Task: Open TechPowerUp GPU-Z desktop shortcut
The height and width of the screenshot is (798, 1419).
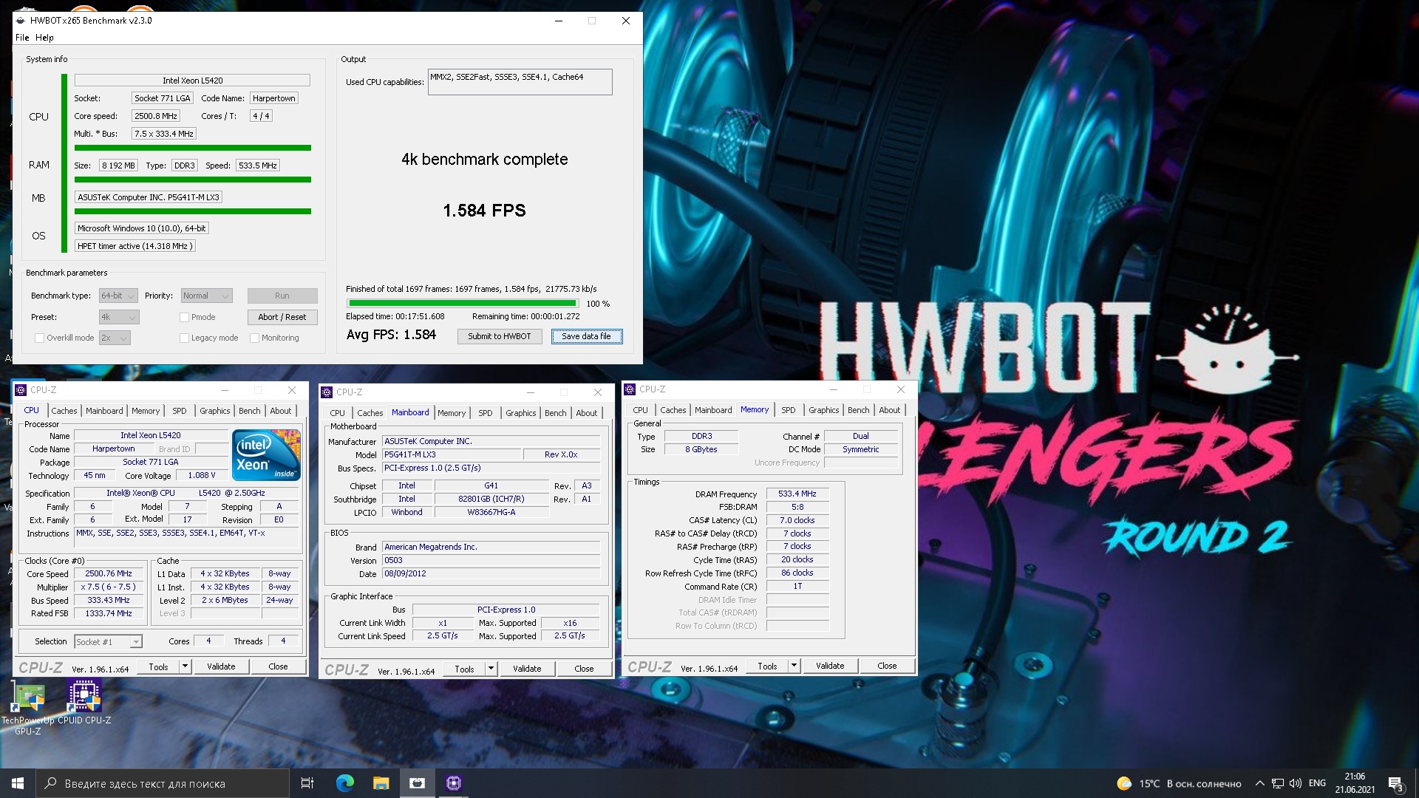Action: click(28, 709)
